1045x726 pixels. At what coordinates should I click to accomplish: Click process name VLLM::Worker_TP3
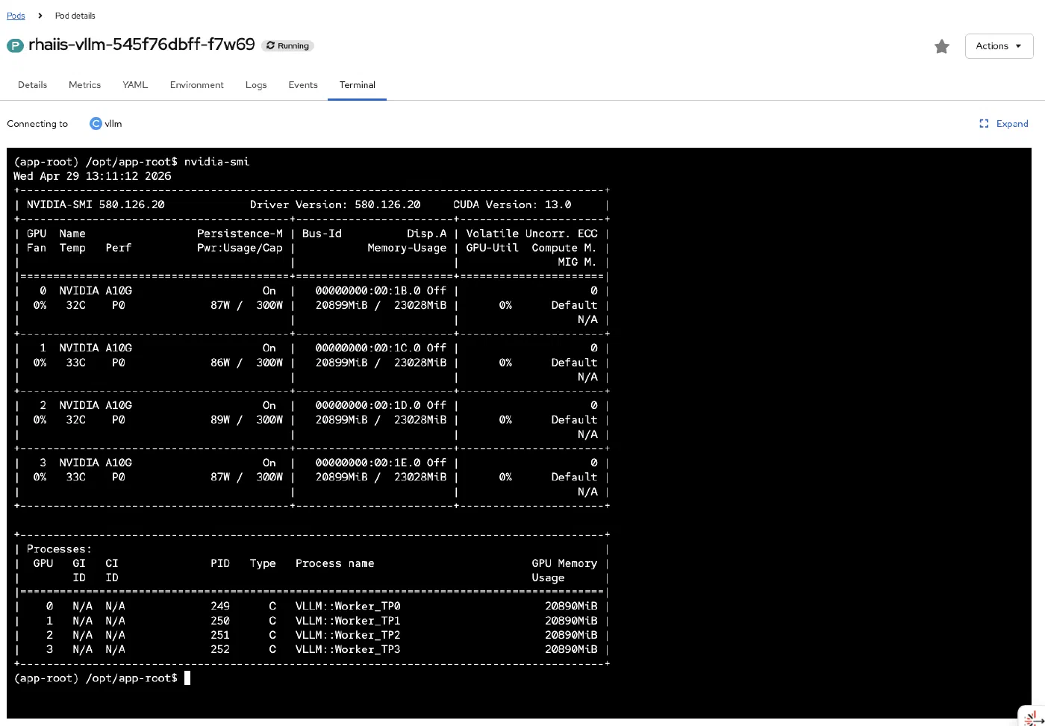pyautogui.click(x=348, y=649)
